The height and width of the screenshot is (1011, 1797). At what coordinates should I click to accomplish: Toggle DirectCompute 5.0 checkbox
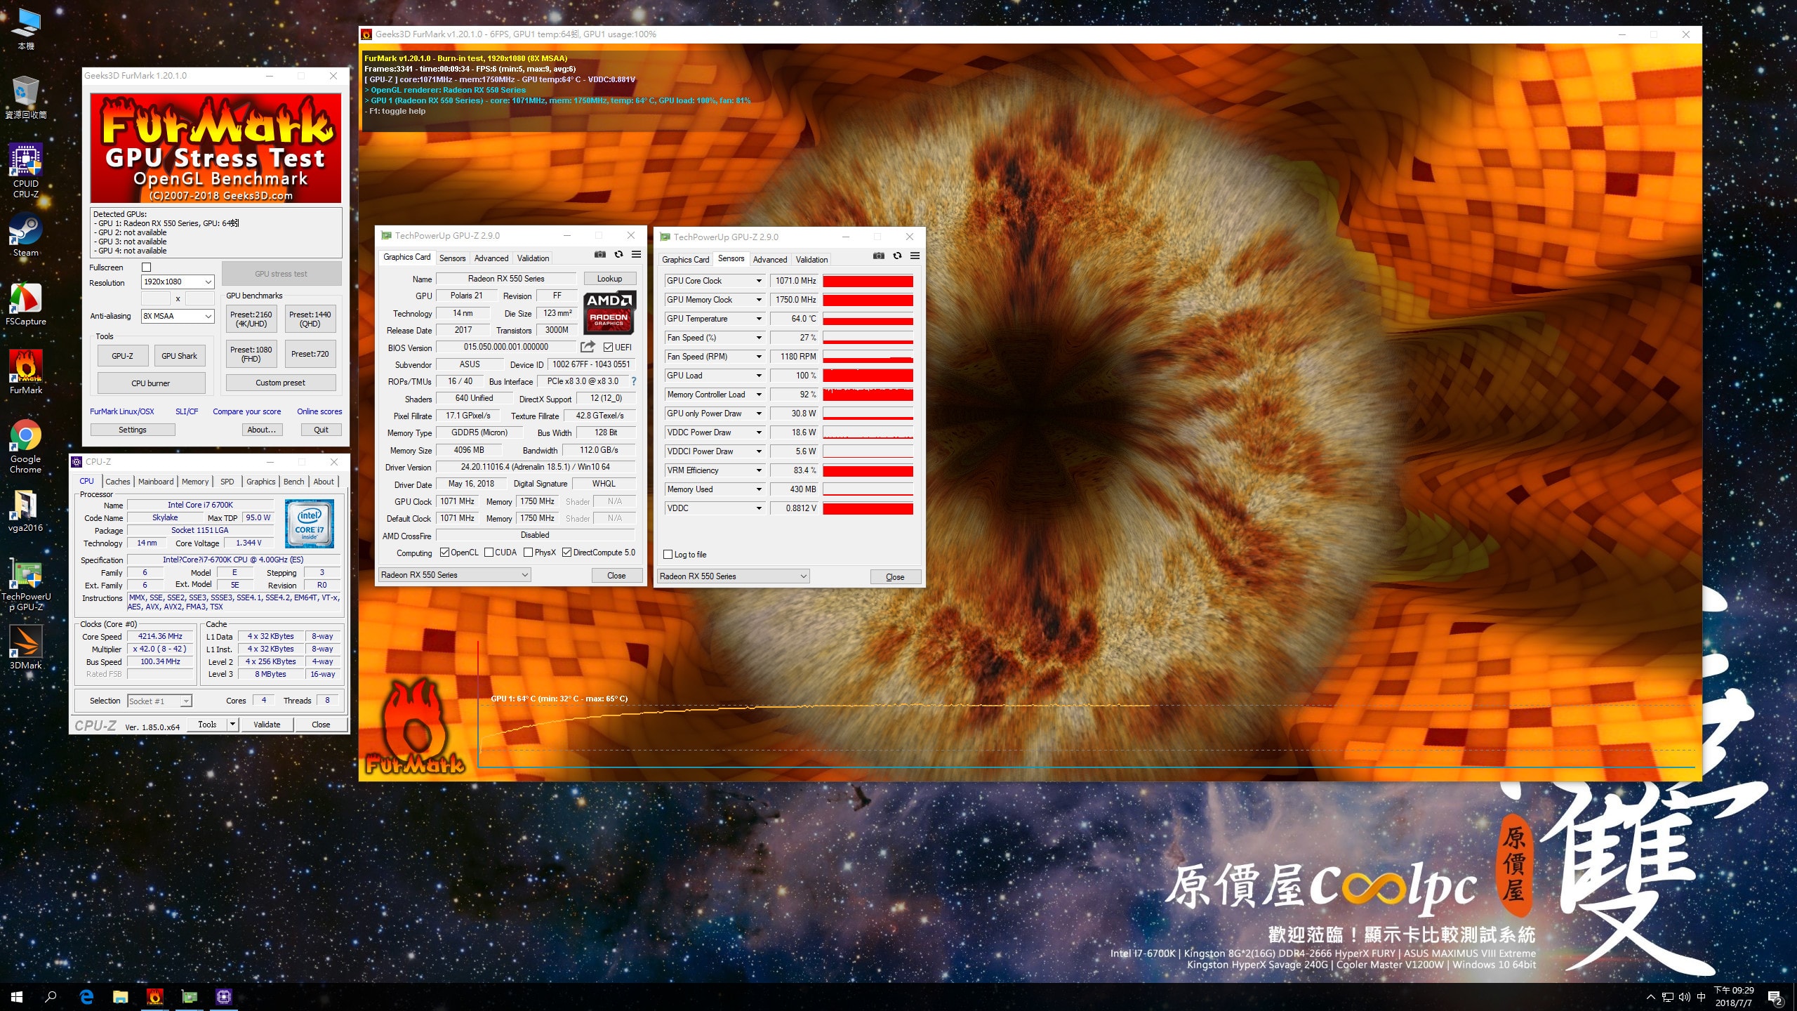pyautogui.click(x=566, y=553)
